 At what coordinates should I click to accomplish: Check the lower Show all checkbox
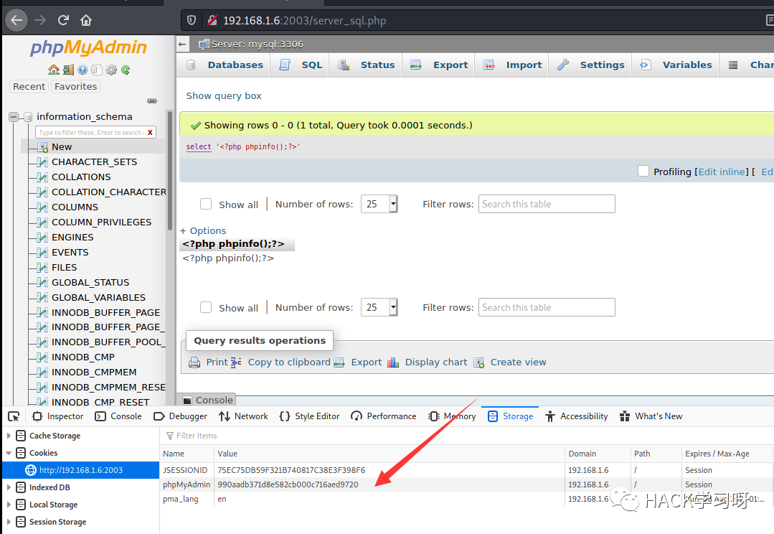tap(206, 307)
